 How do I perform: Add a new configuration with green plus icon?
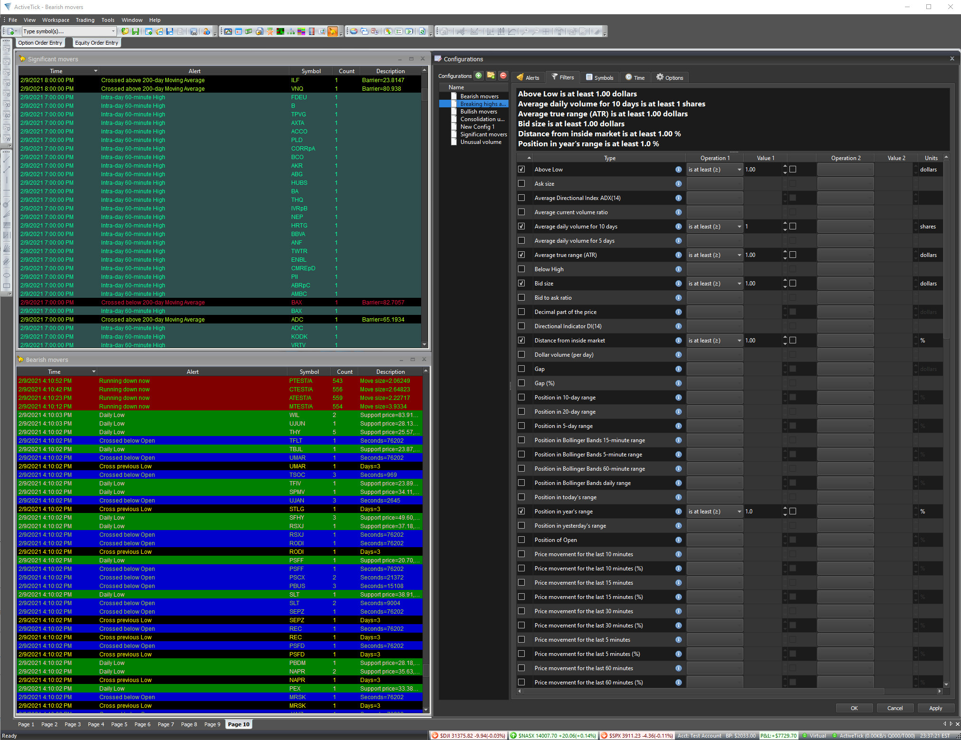point(479,76)
